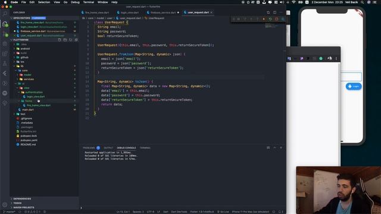Click the blue inspector icon in debug toolbar

coord(283,19)
